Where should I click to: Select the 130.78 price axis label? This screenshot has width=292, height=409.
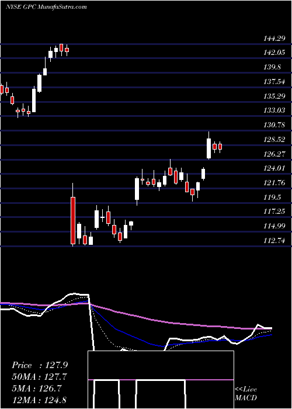click(274, 125)
